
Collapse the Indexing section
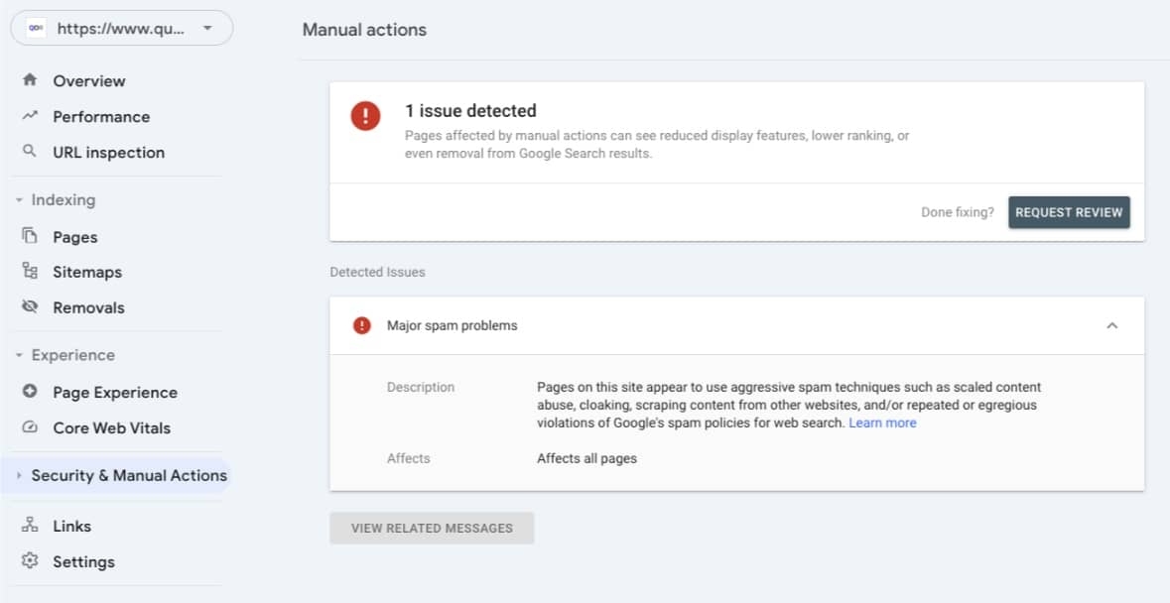click(x=20, y=200)
